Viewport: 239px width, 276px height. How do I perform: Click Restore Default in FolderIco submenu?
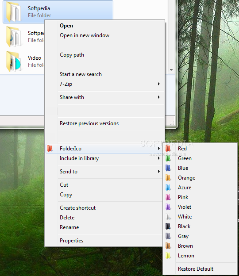(x=196, y=269)
